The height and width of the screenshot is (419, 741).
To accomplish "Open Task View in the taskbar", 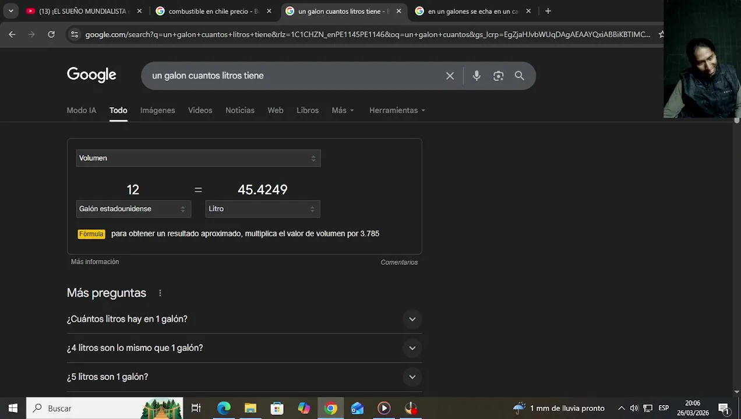I will point(196,408).
